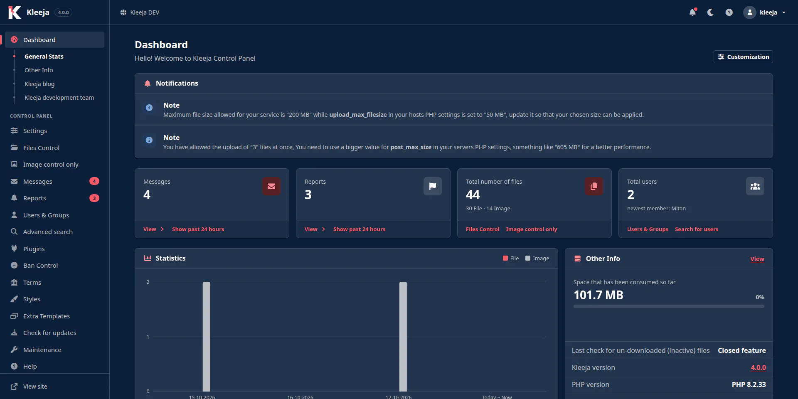Toggle the File legend swatch in Statistics
The image size is (798, 399).
(x=505, y=259)
